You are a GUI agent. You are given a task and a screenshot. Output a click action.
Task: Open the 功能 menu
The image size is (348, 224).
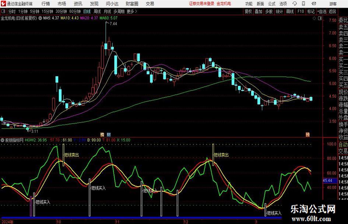[x=249, y=4]
